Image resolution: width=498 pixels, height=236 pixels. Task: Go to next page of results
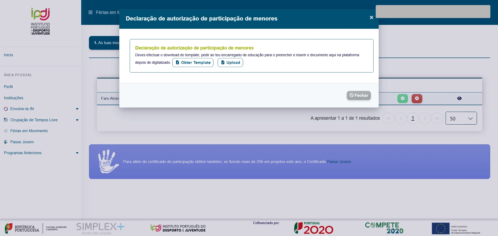click(425, 118)
